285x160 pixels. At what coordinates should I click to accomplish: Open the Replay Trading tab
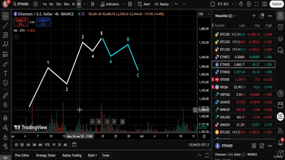72,155
